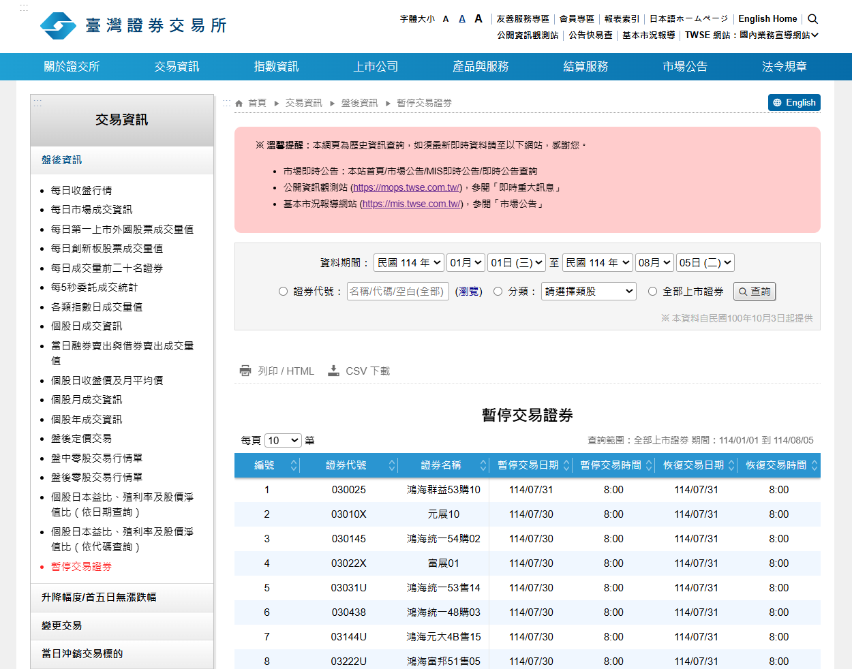Screen dimensions: 852x669
Task: Open site search via the magnifier icon
Action: 812,18
